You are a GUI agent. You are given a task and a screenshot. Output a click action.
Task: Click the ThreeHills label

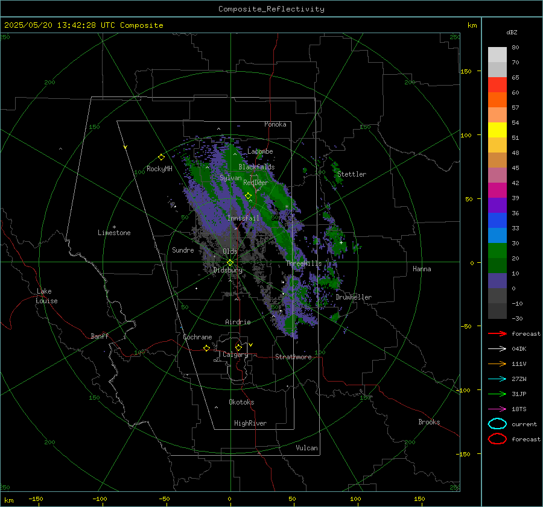tap(303, 263)
